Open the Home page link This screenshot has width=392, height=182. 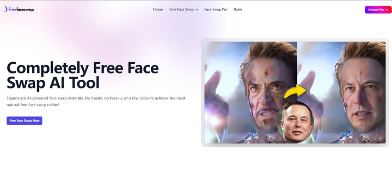pos(158,10)
